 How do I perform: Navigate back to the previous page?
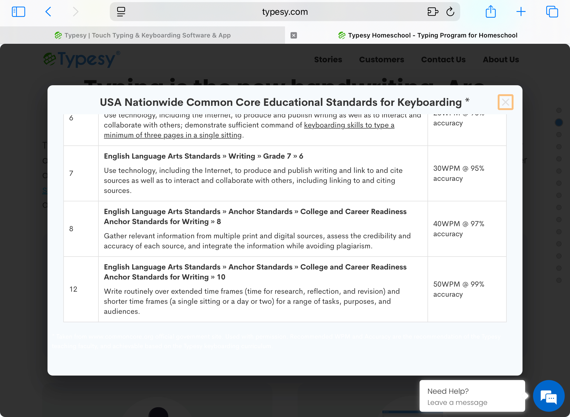(48, 12)
